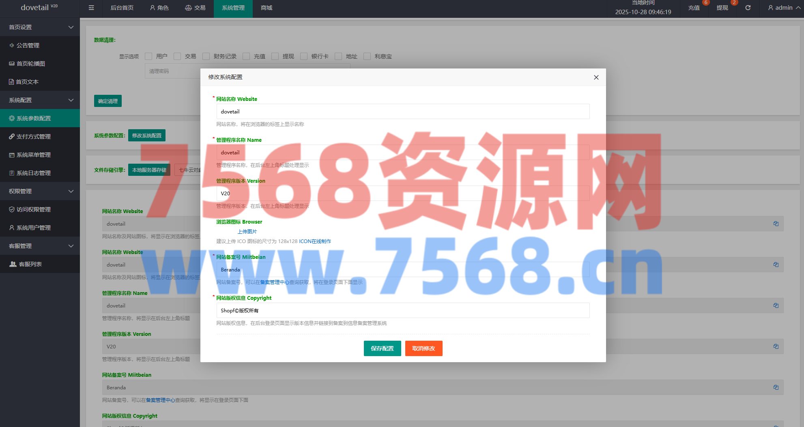
Task: Click the refresh icon in top bar
Action: (748, 8)
